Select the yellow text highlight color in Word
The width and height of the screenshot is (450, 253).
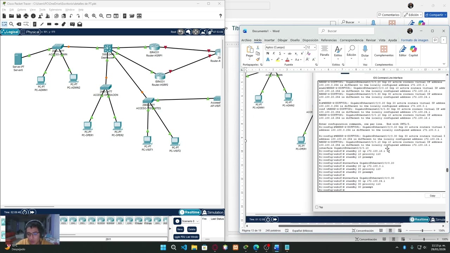pyautogui.click(x=278, y=60)
